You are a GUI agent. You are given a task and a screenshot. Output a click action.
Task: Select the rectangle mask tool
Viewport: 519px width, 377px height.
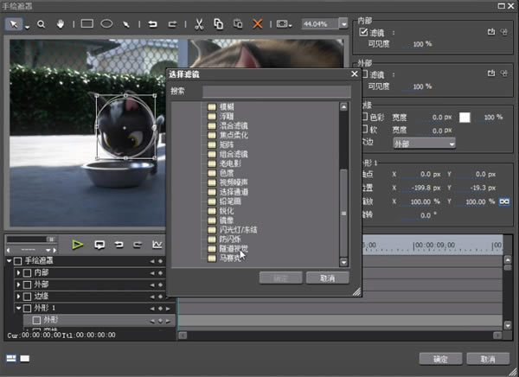[87, 24]
